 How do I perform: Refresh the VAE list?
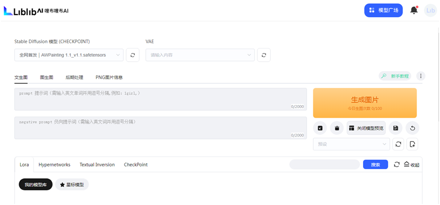coord(264,55)
